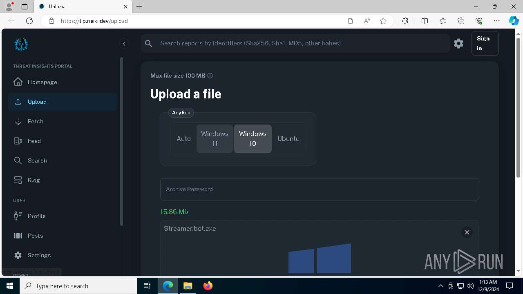
Task: Open the browser Extensions icon
Action: point(405,21)
